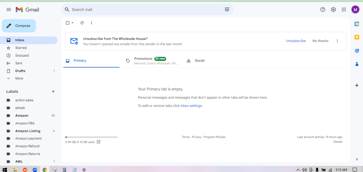Open the Snoozed folder

click(x=29, y=56)
